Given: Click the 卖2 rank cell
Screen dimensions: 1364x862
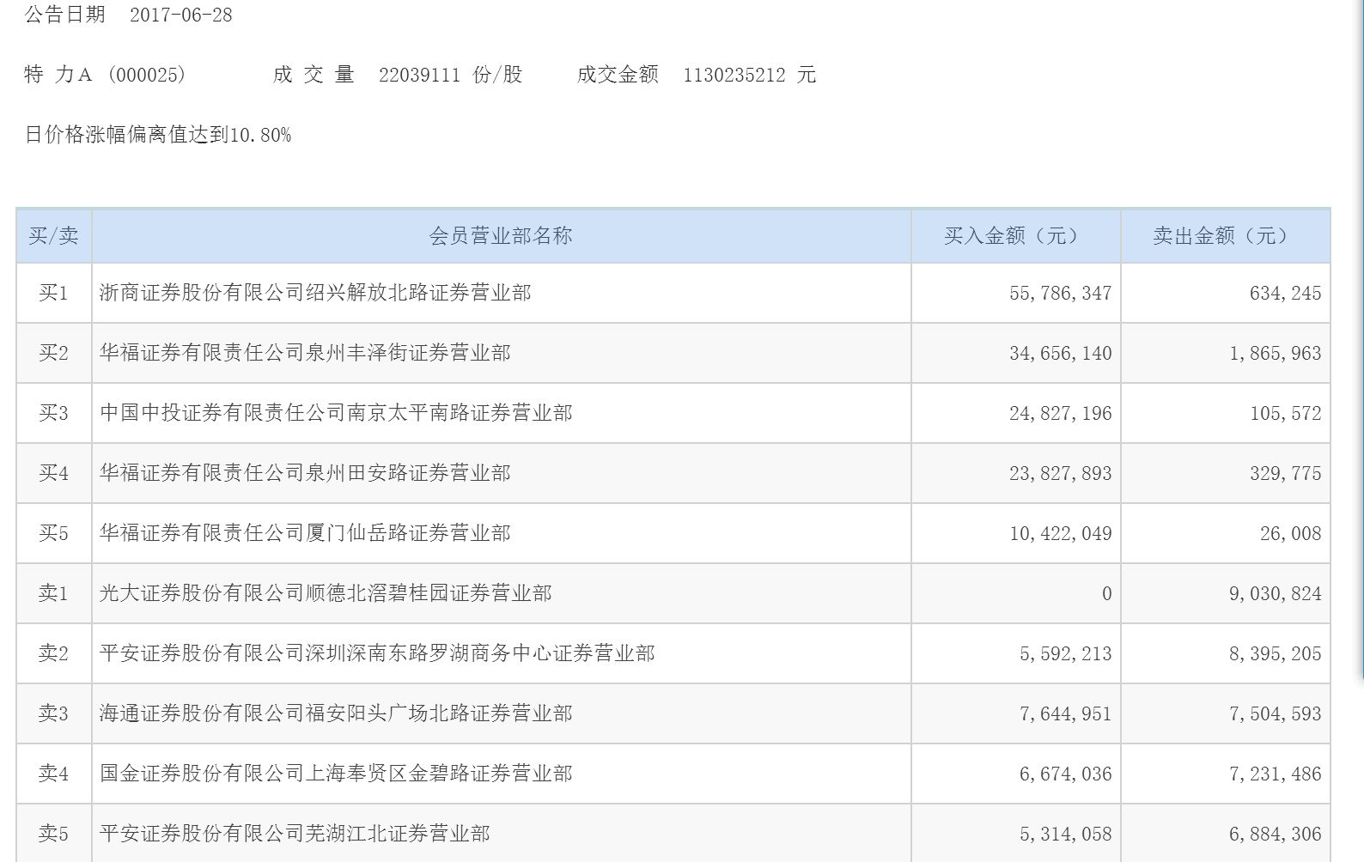Looking at the screenshot, I should click(53, 653).
